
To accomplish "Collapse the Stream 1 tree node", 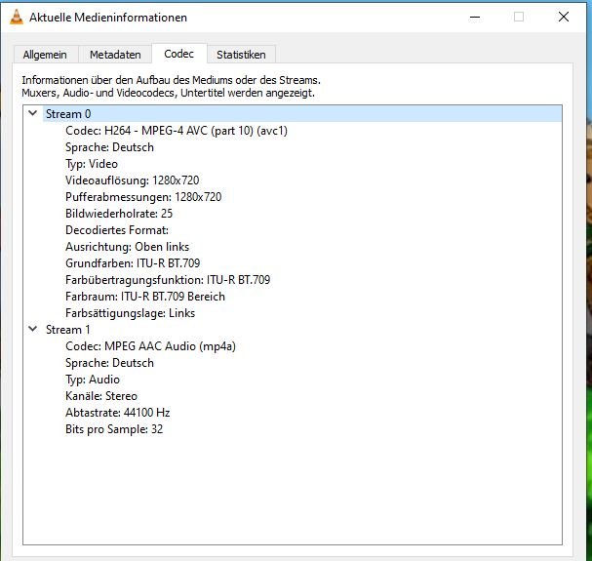I will 33,330.
